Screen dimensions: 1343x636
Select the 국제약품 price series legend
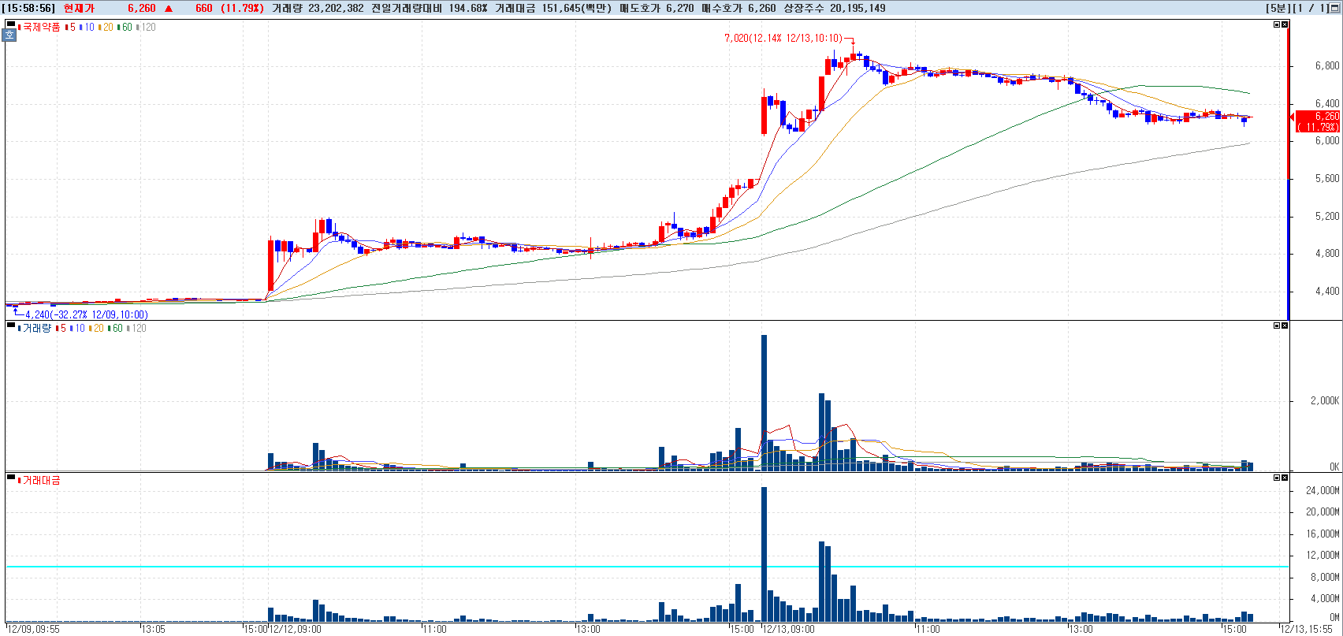pos(39,27)
